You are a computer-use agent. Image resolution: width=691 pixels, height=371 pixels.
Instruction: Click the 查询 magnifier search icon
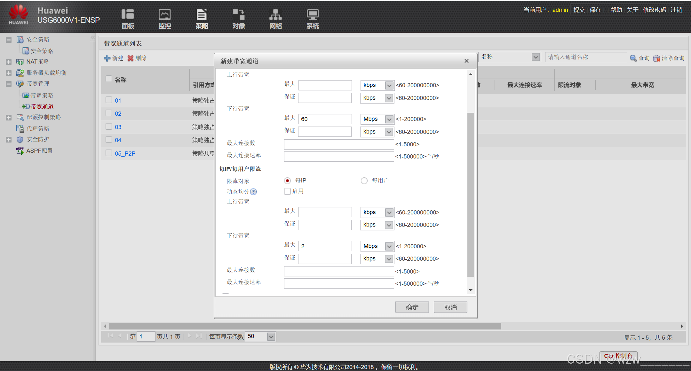click(633, 58)
